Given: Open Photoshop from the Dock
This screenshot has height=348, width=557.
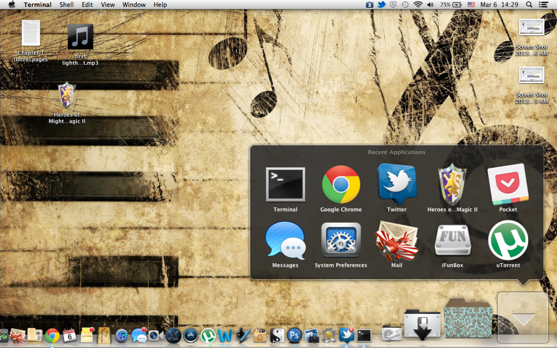Looking at the screenshot, I should click(295, 335).
